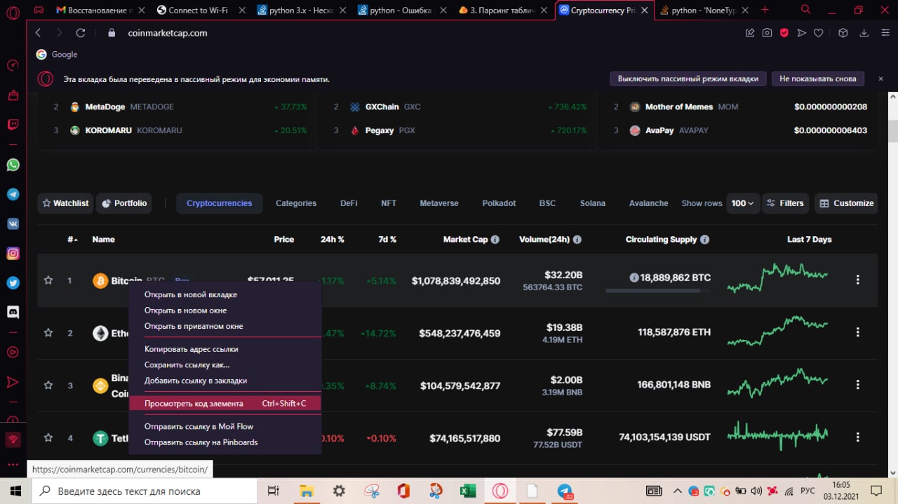Open the USDT row three-dot menu
The image size is (898, 504).
[x=857, y=437]
